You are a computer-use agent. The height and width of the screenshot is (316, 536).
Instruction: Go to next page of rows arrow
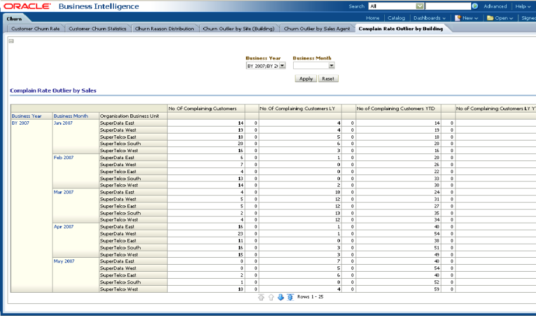click(281, 297)
